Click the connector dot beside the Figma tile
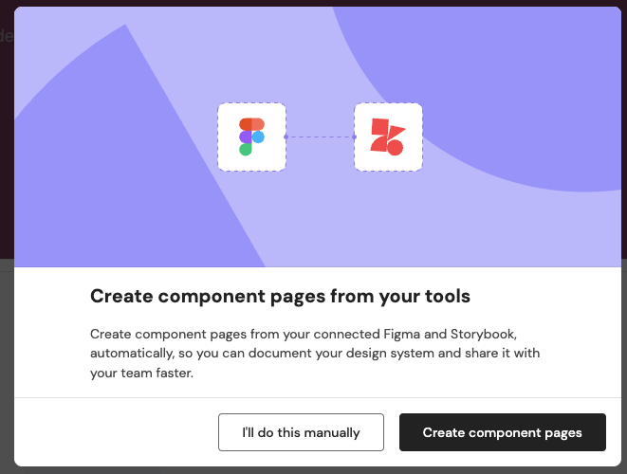The image size is (627, 474). (286, 137)
